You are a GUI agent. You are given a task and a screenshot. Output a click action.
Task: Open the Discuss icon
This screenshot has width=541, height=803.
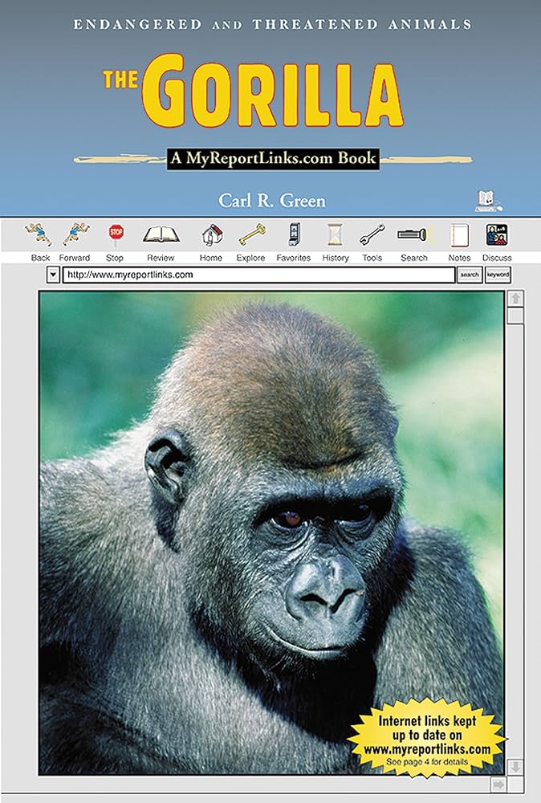point(497,235)
